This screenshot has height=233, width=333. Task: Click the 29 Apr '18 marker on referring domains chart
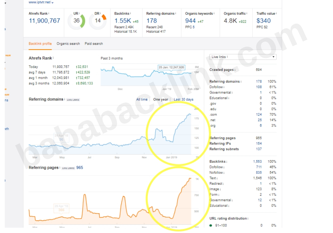(x=61, y=137)
